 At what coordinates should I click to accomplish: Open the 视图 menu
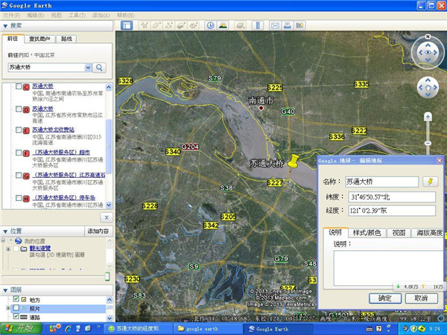(56, 15)
